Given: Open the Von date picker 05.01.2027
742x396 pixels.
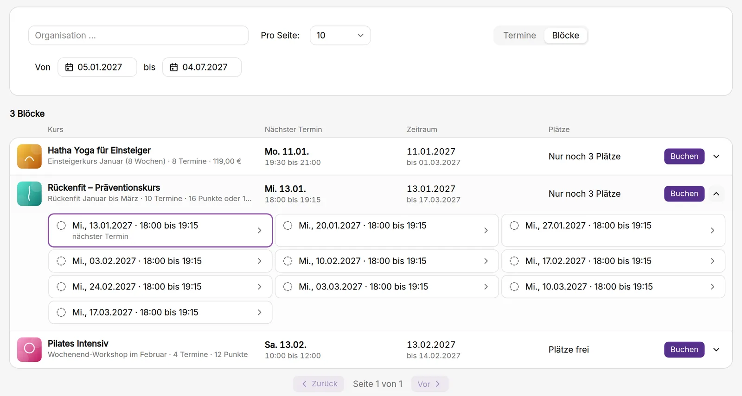Looking at the screenshot, I should point(97,67).
